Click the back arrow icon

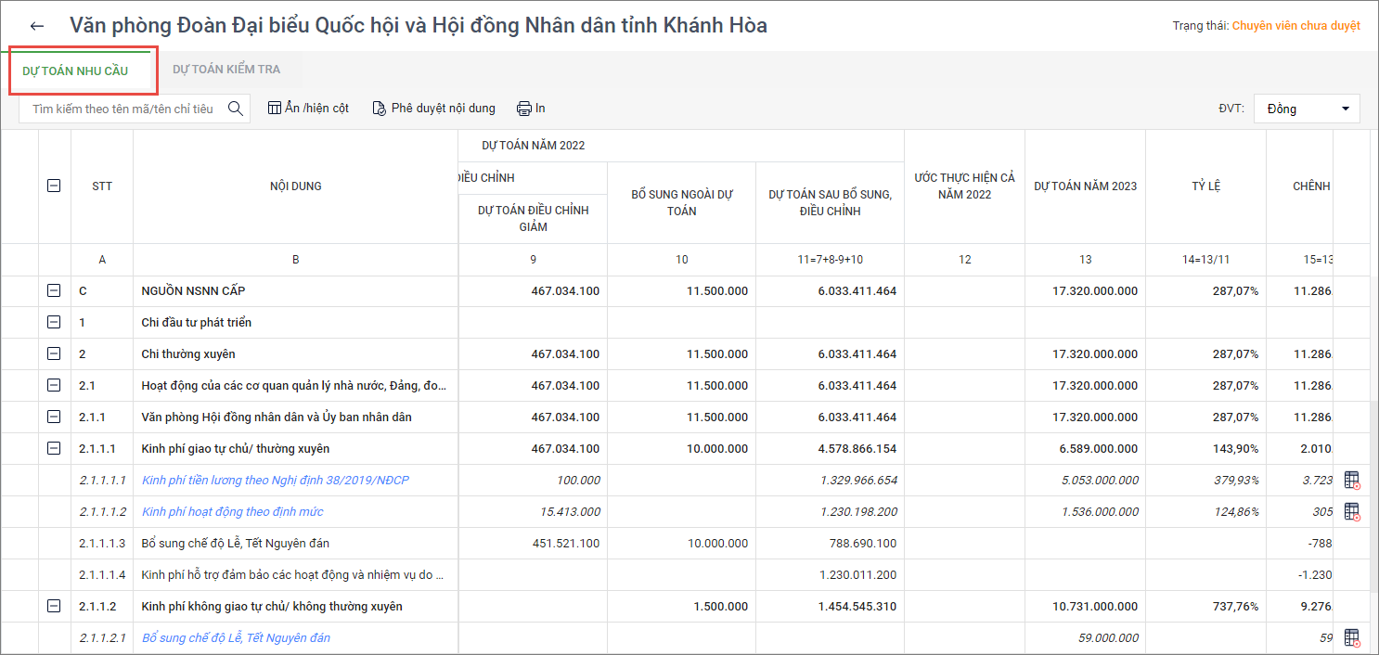(x=37, y=26)
